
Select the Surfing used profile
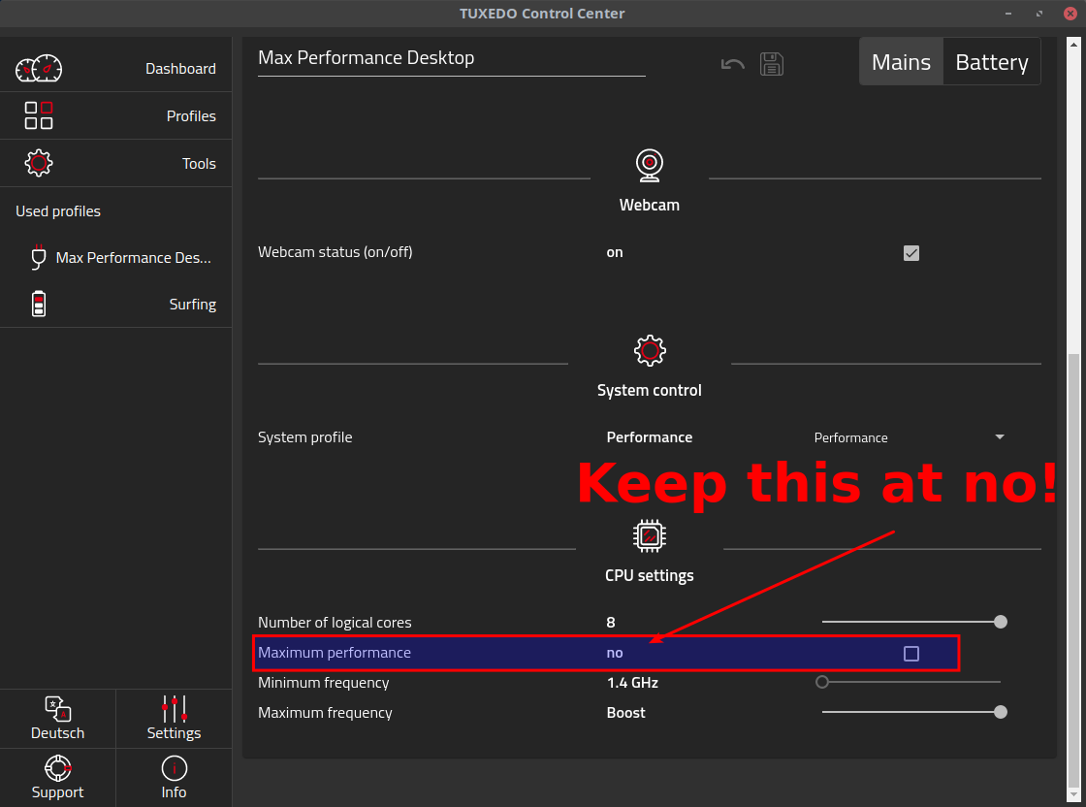point(115,305)
